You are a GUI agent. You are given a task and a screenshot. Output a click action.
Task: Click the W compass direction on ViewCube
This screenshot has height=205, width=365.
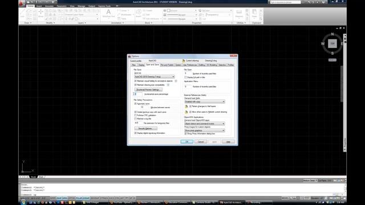click(x=323, y=43)
